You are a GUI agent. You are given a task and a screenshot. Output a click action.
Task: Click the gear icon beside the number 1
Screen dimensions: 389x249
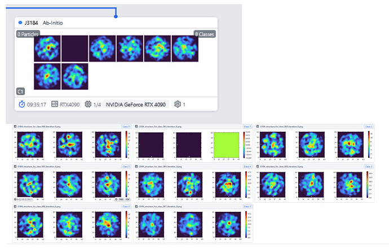point(178,104)
